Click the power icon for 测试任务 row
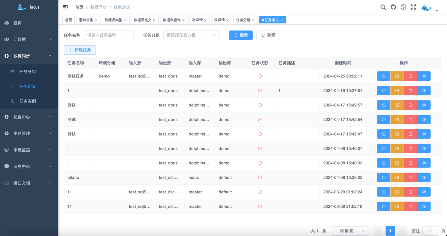Image resolution: width=447 pixels, height=236 pixels. pos(384,76)
